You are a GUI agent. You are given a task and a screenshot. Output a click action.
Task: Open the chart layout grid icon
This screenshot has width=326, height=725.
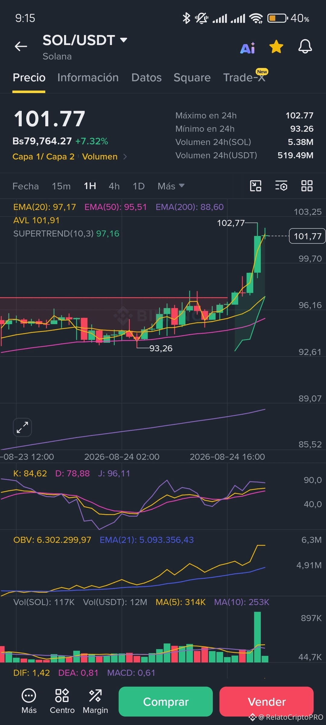pyautogui.click(x=307, y=186)
